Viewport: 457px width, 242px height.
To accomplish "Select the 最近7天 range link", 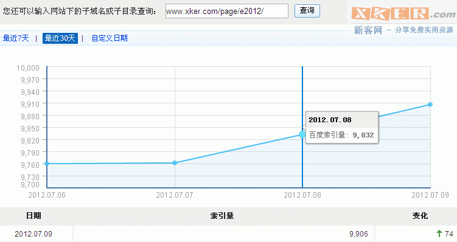I will click(16, 38).
